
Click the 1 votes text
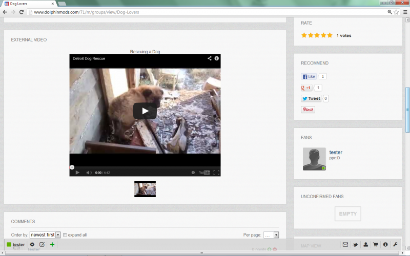[x=344, y=35]
